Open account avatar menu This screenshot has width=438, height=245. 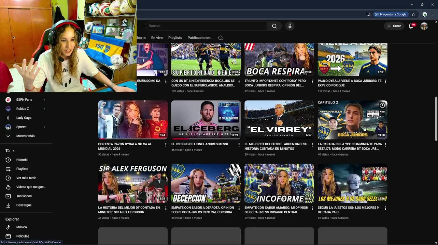pyautogui.click(x=424, y=26)
